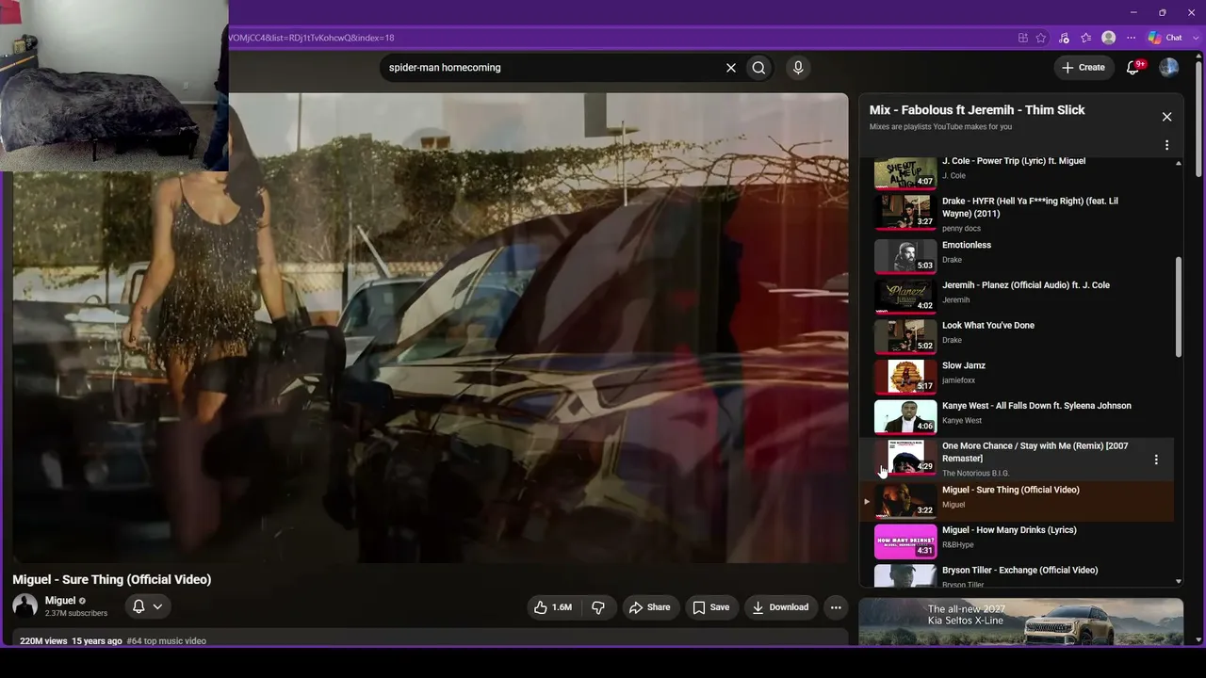Click the currently playing arrow next to Sure Thing
The width and height of the screenshot is (1206, 678).
pos(867,501)
